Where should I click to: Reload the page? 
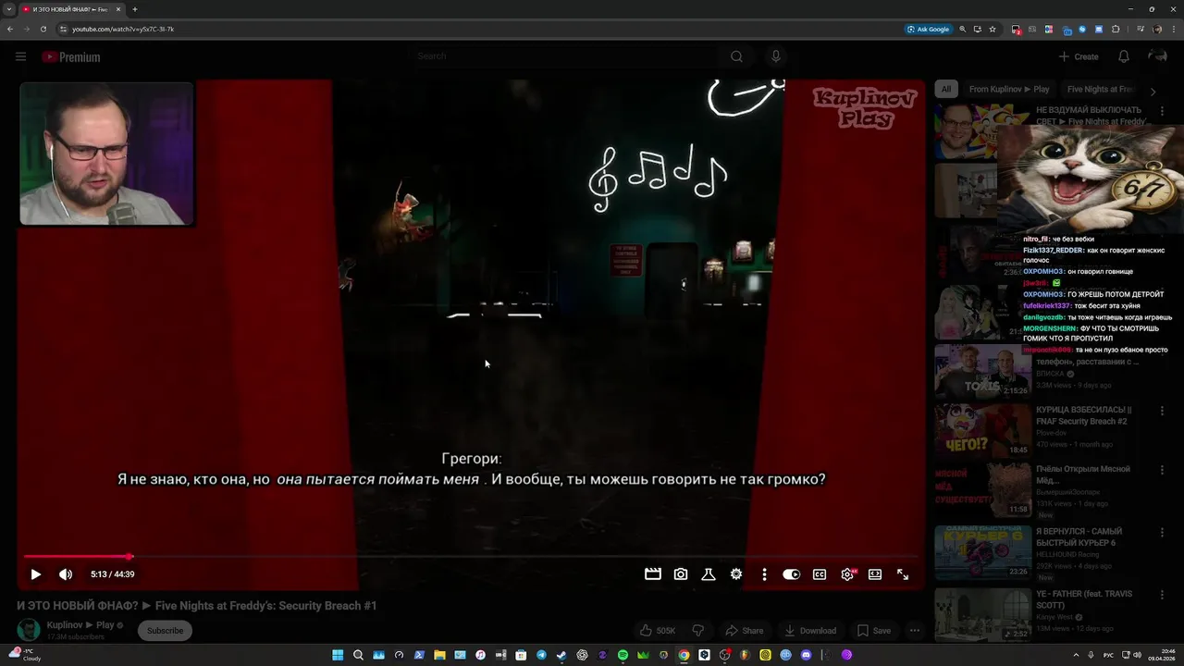pos(43,29)
